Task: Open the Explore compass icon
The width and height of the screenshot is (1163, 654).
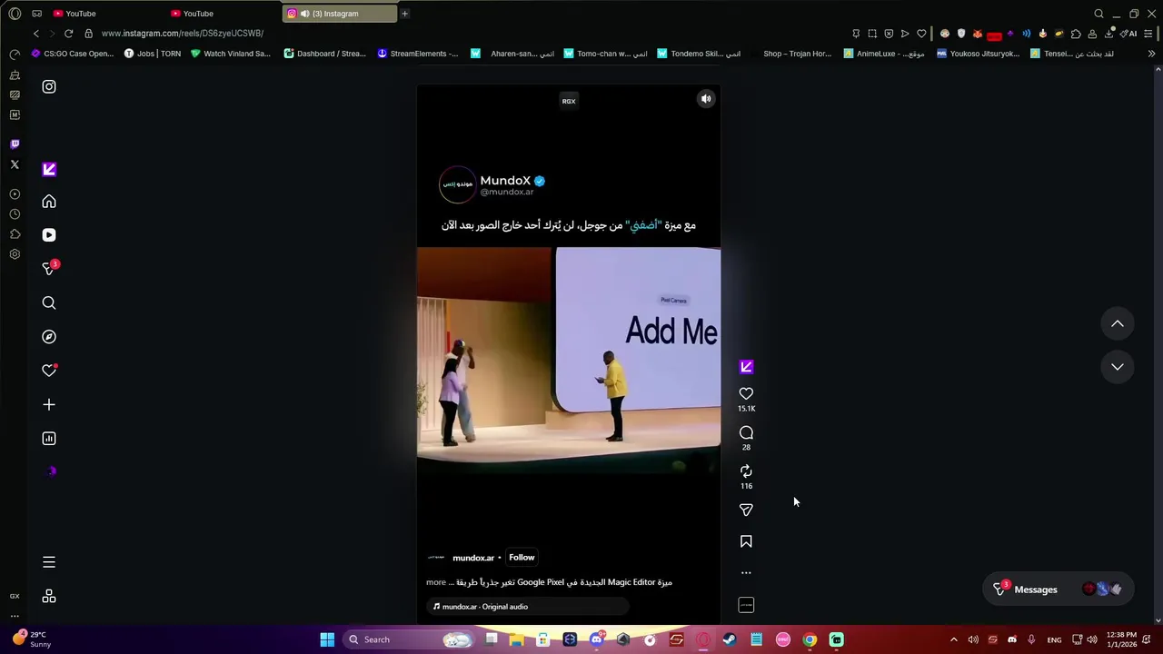Action: [49, 337]
